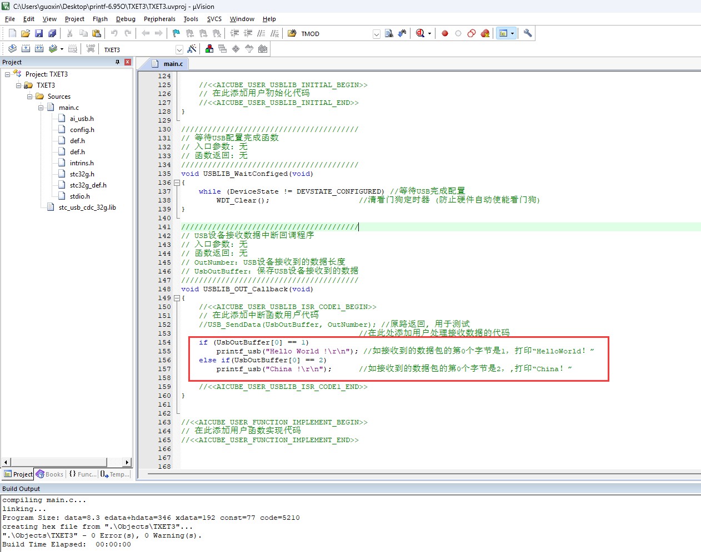Screen dimensions: 701x552
Task: Switch to the Books panel tab
Action: (50, 474)
